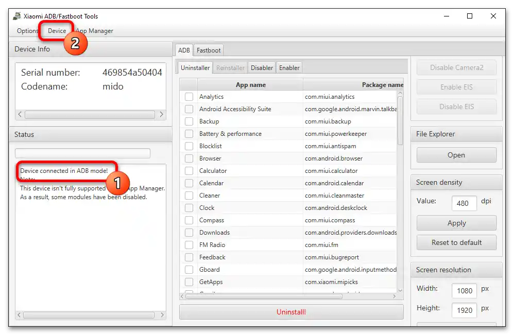Click the red Uninstall! button

tap(291, 312)
